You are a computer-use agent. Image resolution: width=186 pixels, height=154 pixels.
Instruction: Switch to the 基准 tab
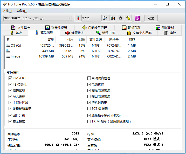coord(16,33)
